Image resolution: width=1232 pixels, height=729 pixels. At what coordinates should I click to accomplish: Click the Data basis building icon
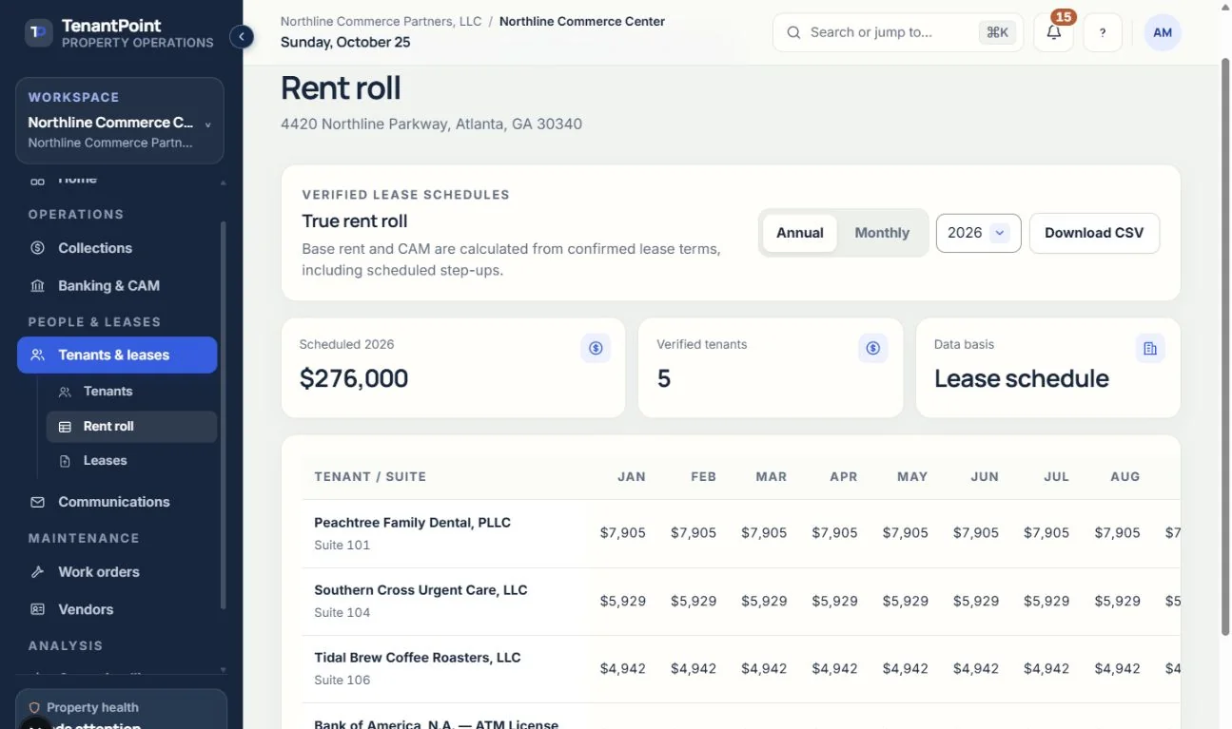coord(1150,348)
